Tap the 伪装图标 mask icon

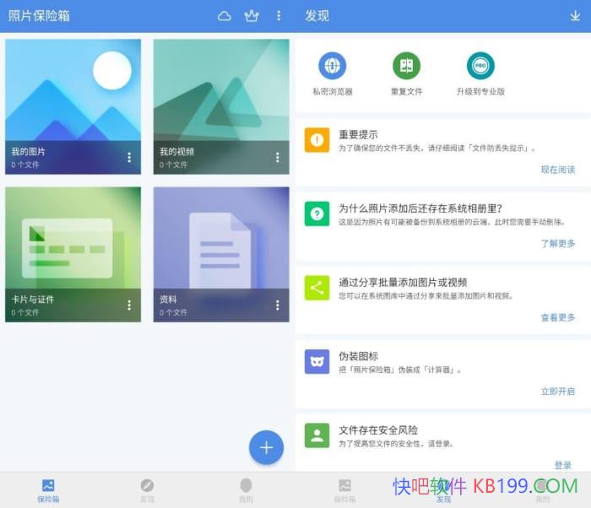(x=317, y=362)
